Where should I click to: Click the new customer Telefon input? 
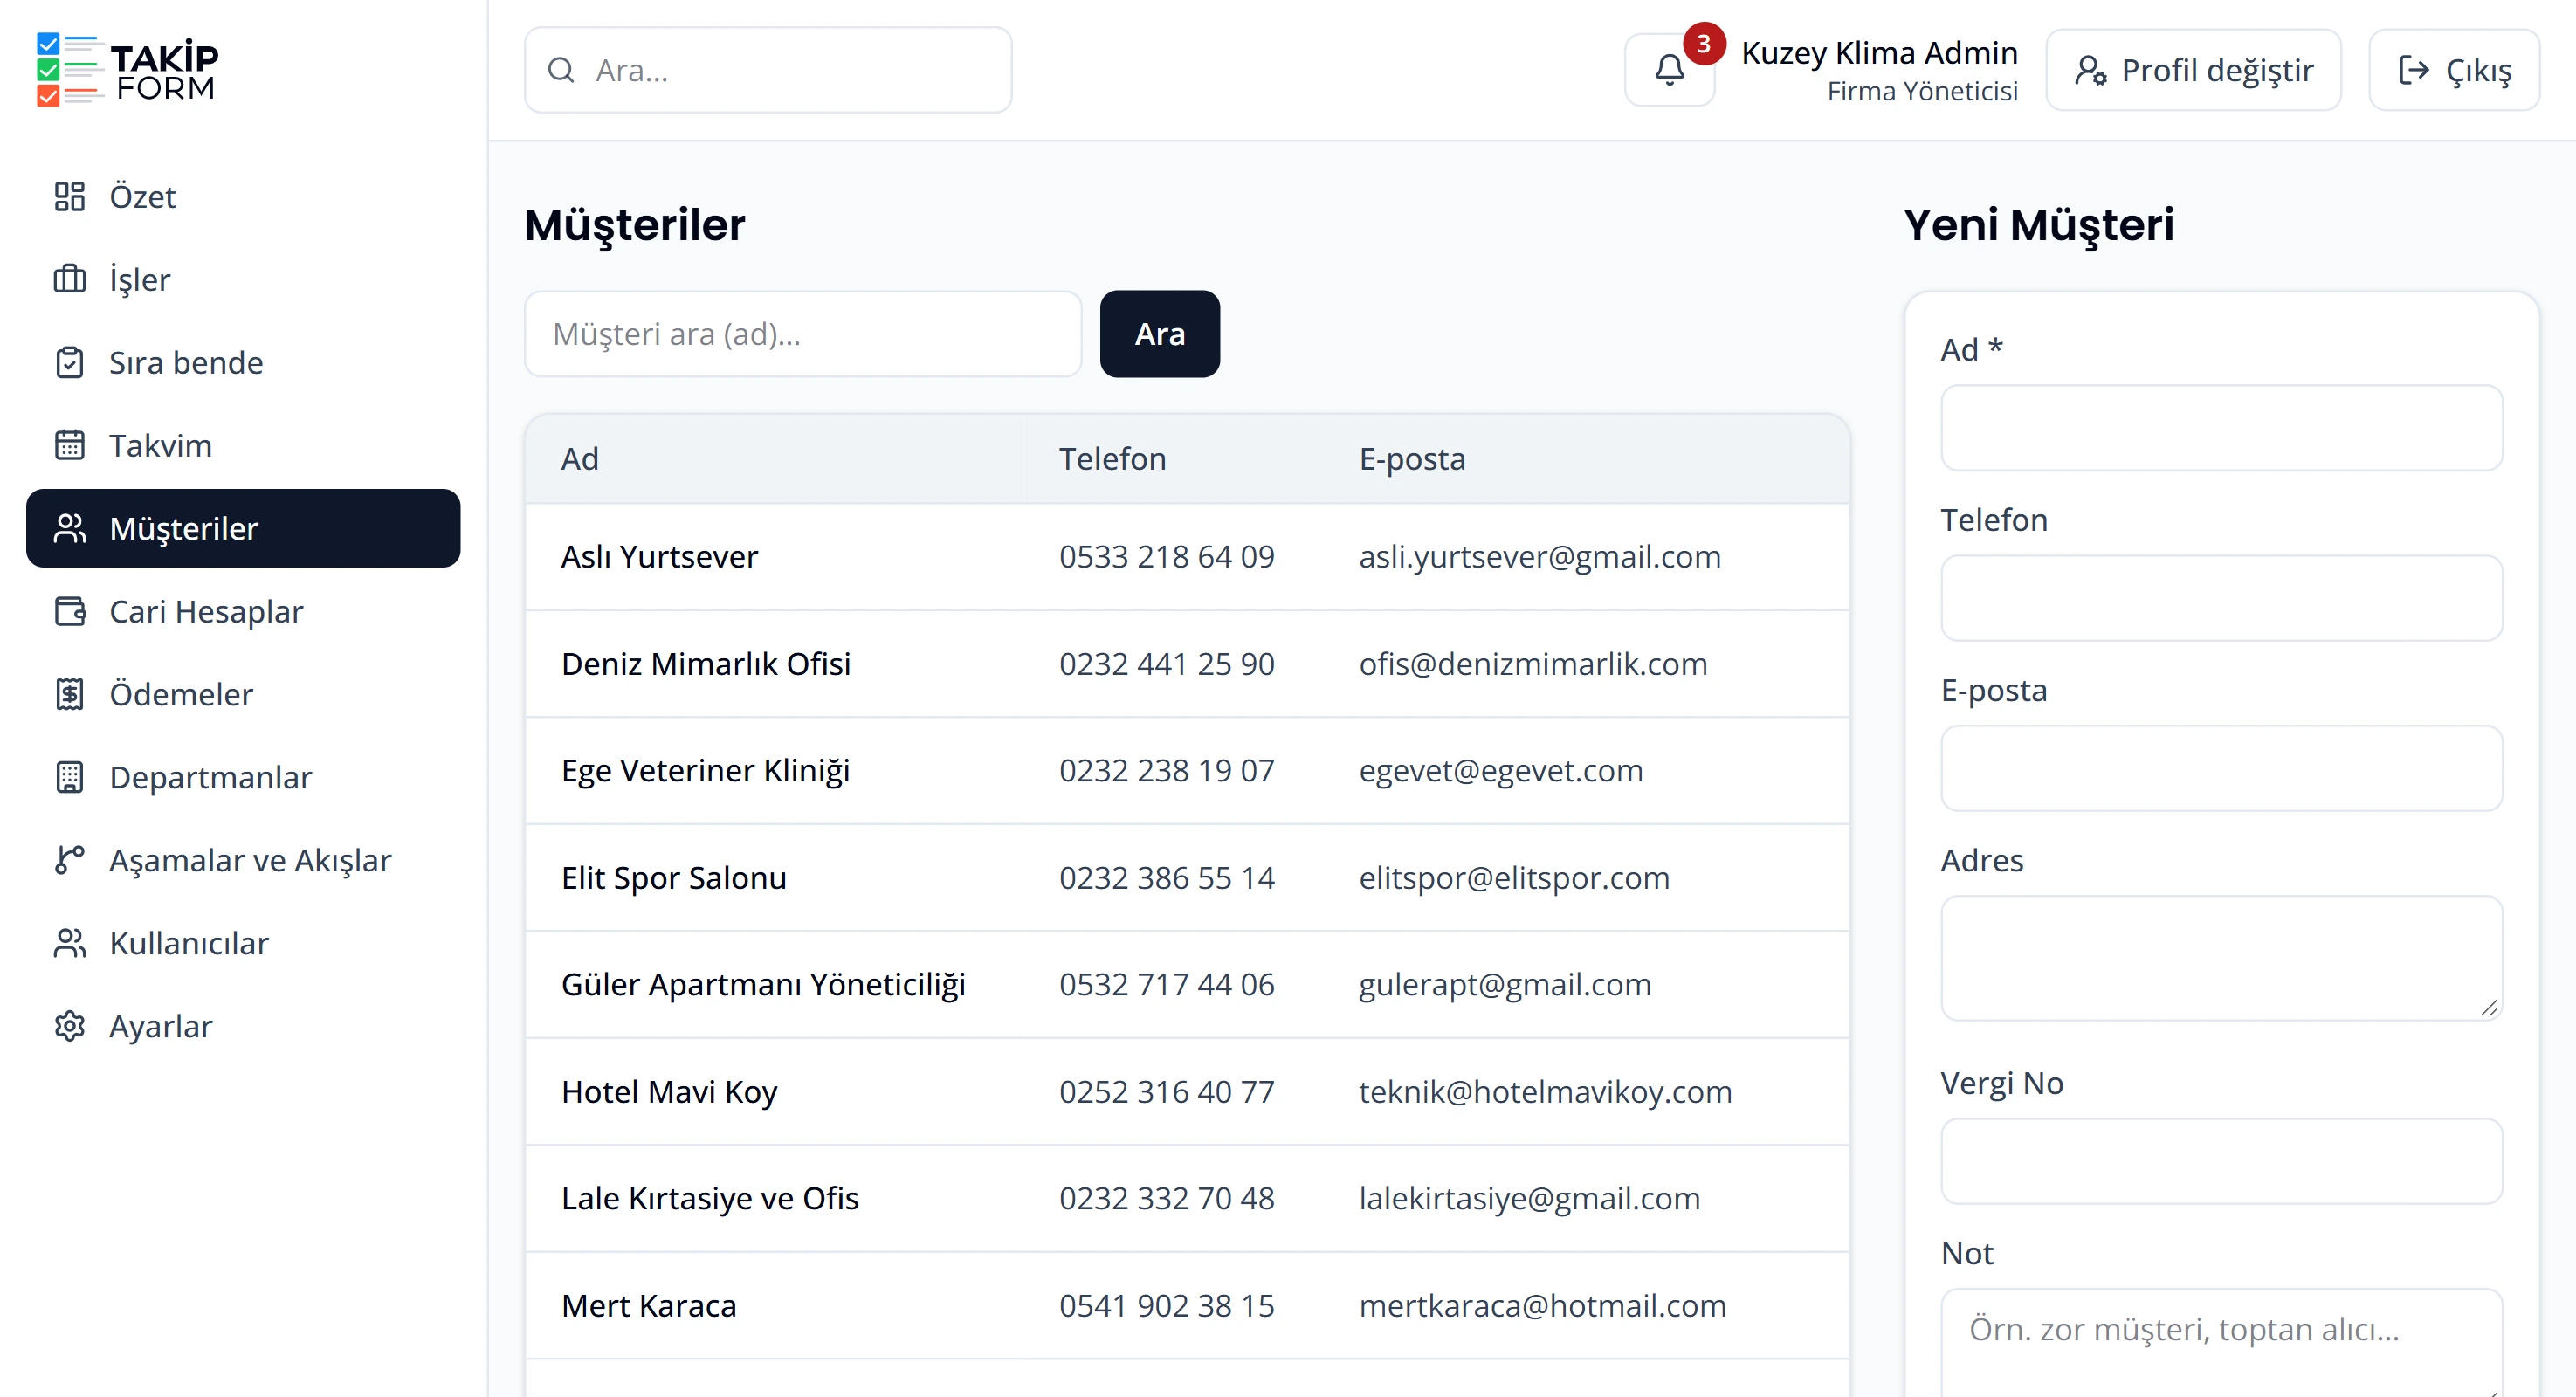point(2221,598)
